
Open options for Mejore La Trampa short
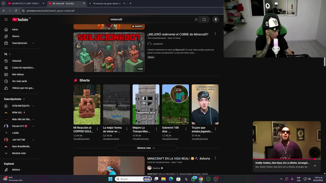point(156,129)
